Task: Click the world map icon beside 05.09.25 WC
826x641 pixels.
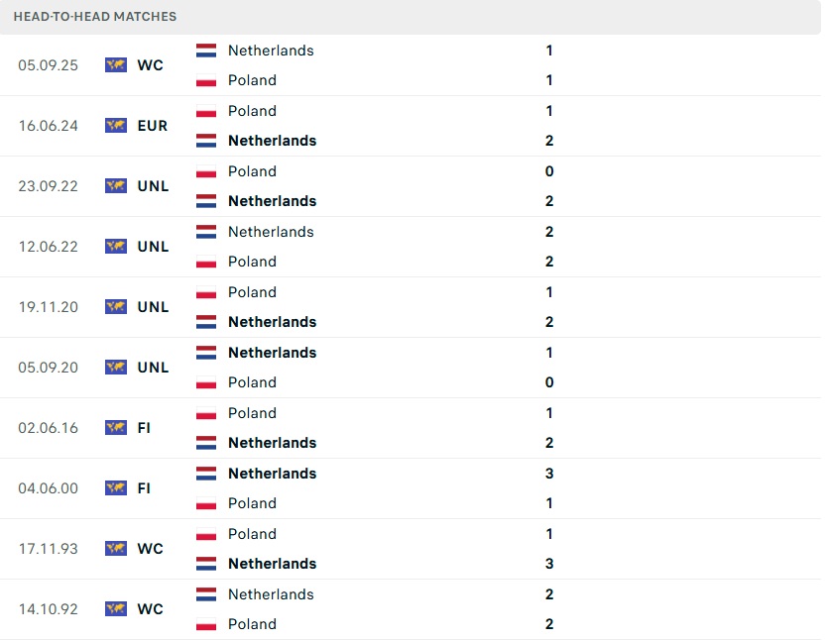Action: tap(116, 65)
